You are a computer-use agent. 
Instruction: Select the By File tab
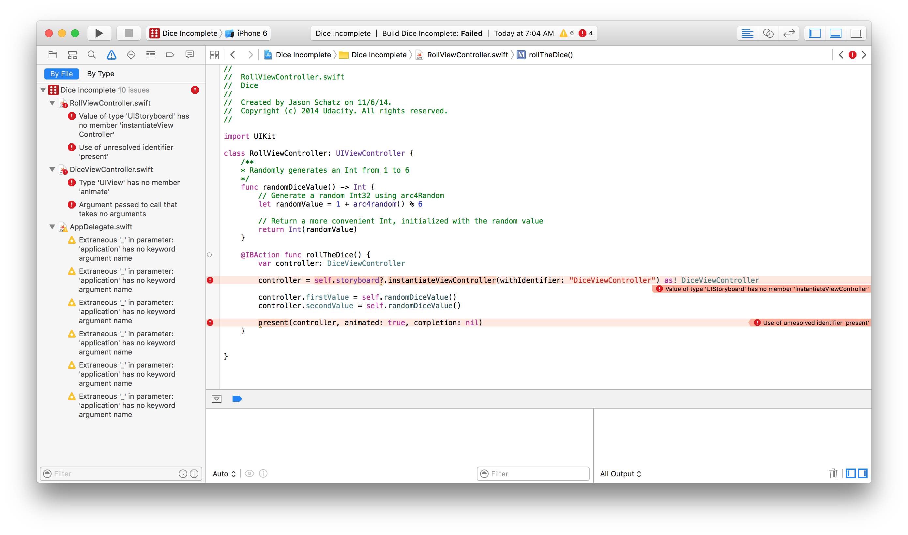[x=61, y=74]
